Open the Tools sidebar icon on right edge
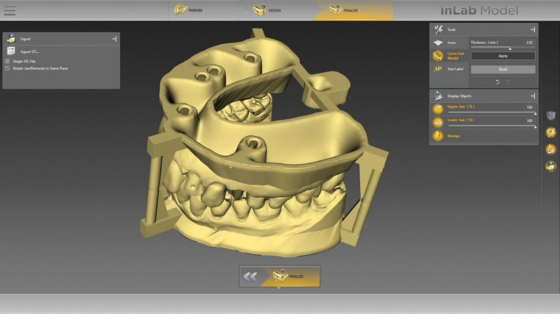The height and width of the screenshot is (314, 560). pos(551,133)
